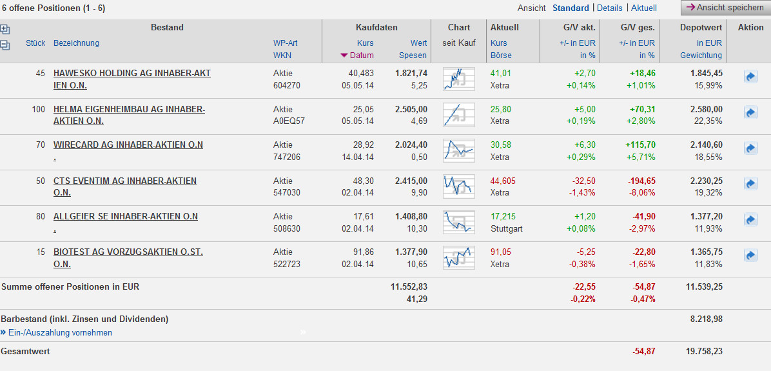This screenshot has height=371, width=771.
Task: Click the action arrow icon for CTS EVENTIM
Action: [x=750, y=184]
